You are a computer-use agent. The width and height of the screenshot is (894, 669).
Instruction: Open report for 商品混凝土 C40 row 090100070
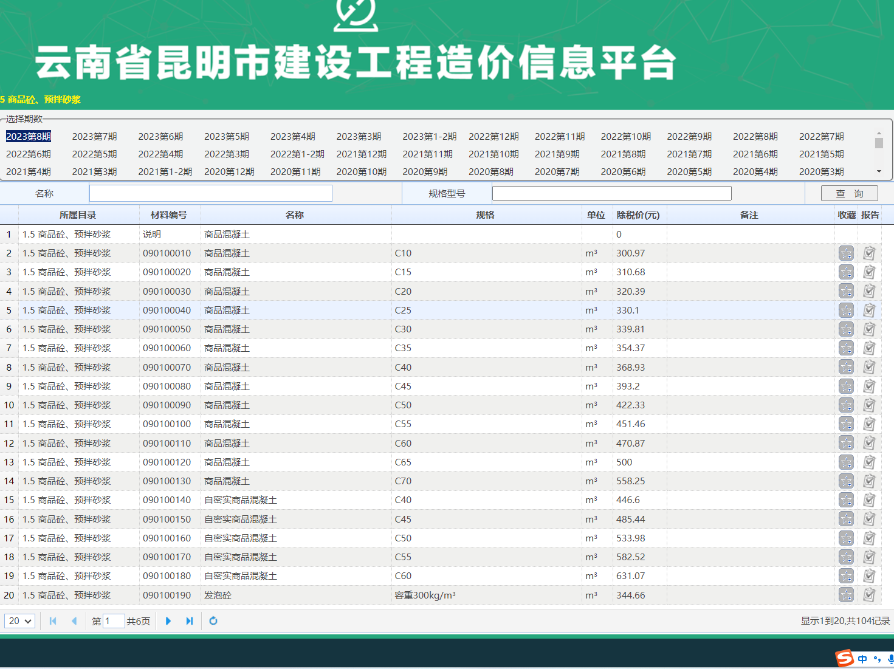(869, 367)
